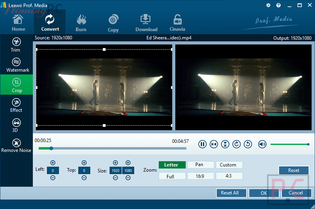The image size is (315, 209).
Task: Select the 4:3 zoom ratio
Action: click(229, 176)
